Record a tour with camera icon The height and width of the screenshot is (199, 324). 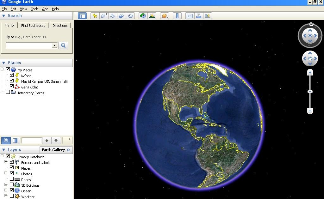point(131,16)
